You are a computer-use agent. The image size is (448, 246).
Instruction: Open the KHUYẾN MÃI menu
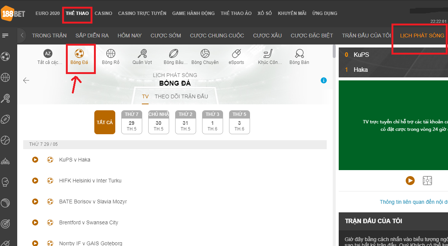click(x=292, y=13)
